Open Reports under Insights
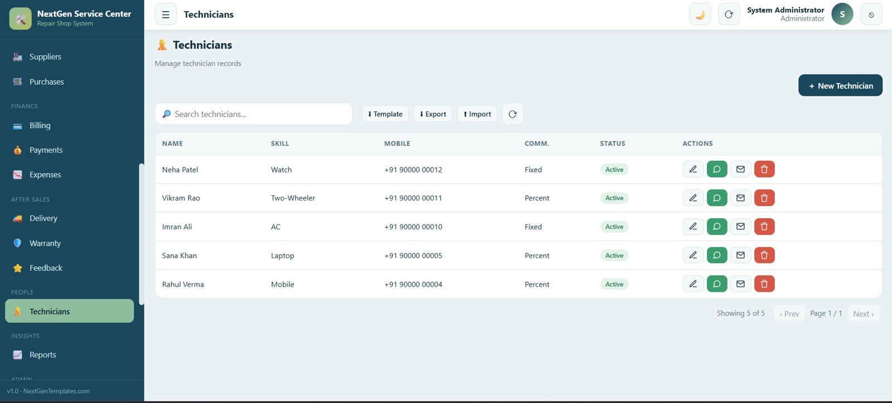This screenshot has height=403, width=892. click(x=69, y=355)
